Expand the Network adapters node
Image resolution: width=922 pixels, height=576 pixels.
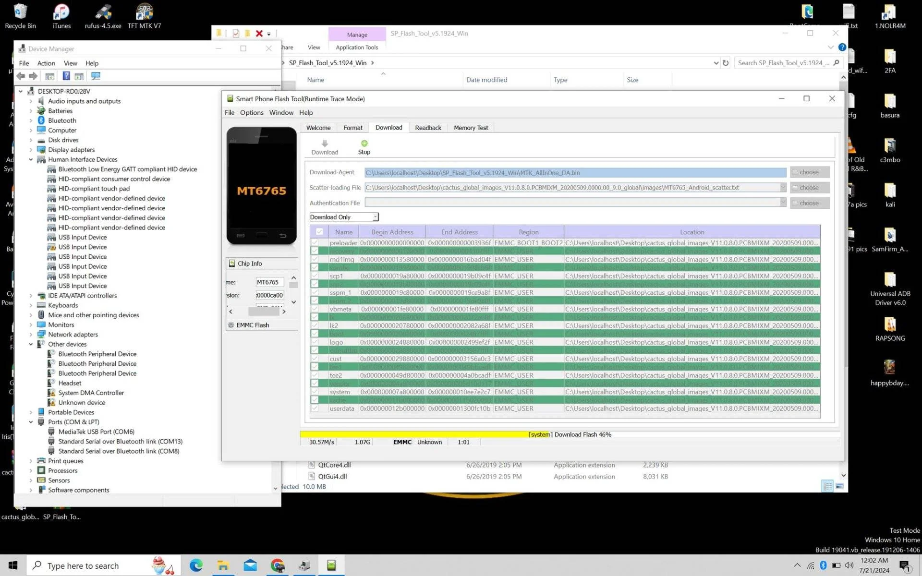31,335
